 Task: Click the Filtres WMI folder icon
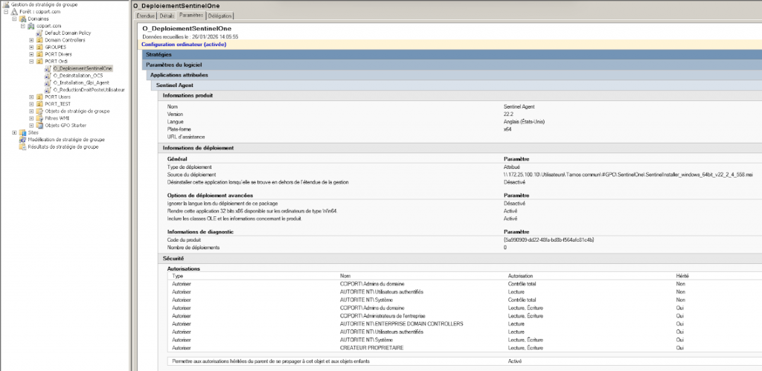coord(39,118)
